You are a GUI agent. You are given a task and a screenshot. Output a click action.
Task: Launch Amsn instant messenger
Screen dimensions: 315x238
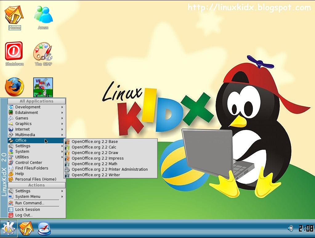pos(43,14)
